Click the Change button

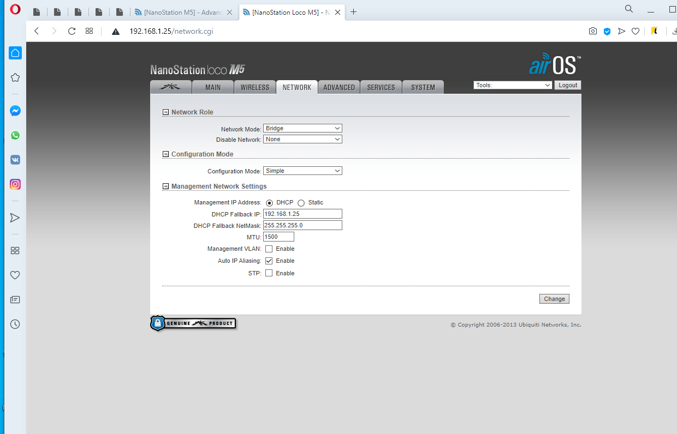pos(554,299)
